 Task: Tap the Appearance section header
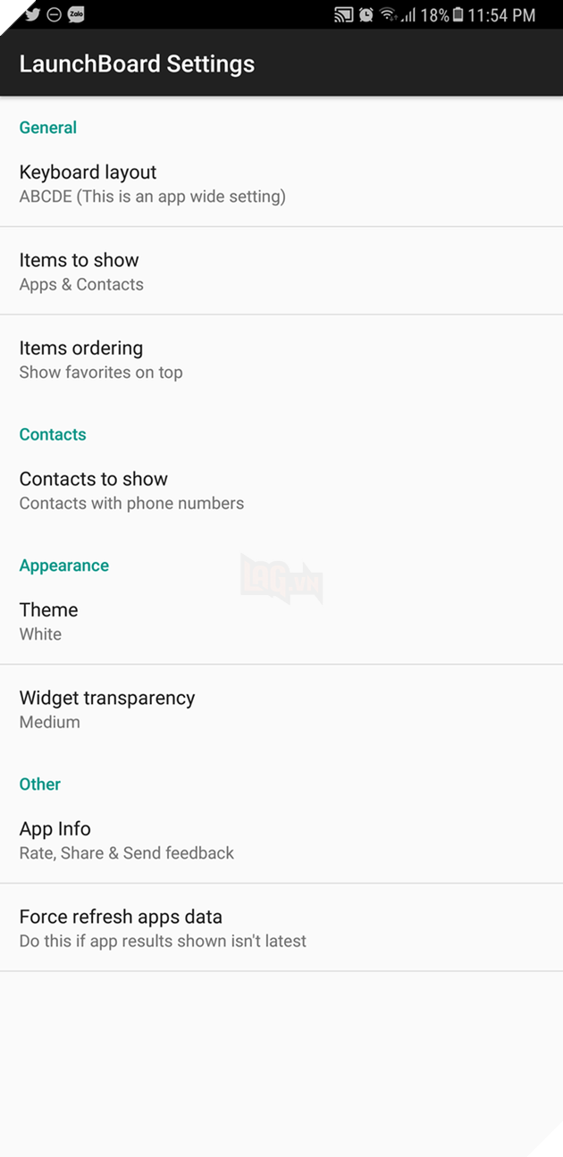point(64,566)
